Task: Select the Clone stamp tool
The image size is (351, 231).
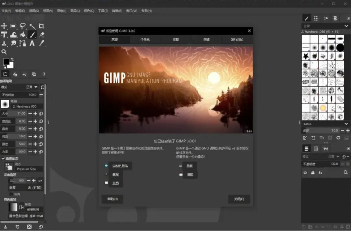Action: point(4,43)
